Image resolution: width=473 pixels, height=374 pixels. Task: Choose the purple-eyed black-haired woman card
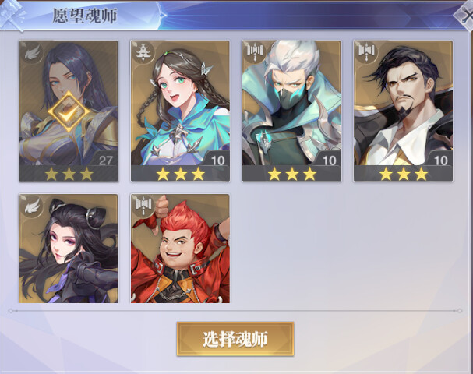click(69, 249)
